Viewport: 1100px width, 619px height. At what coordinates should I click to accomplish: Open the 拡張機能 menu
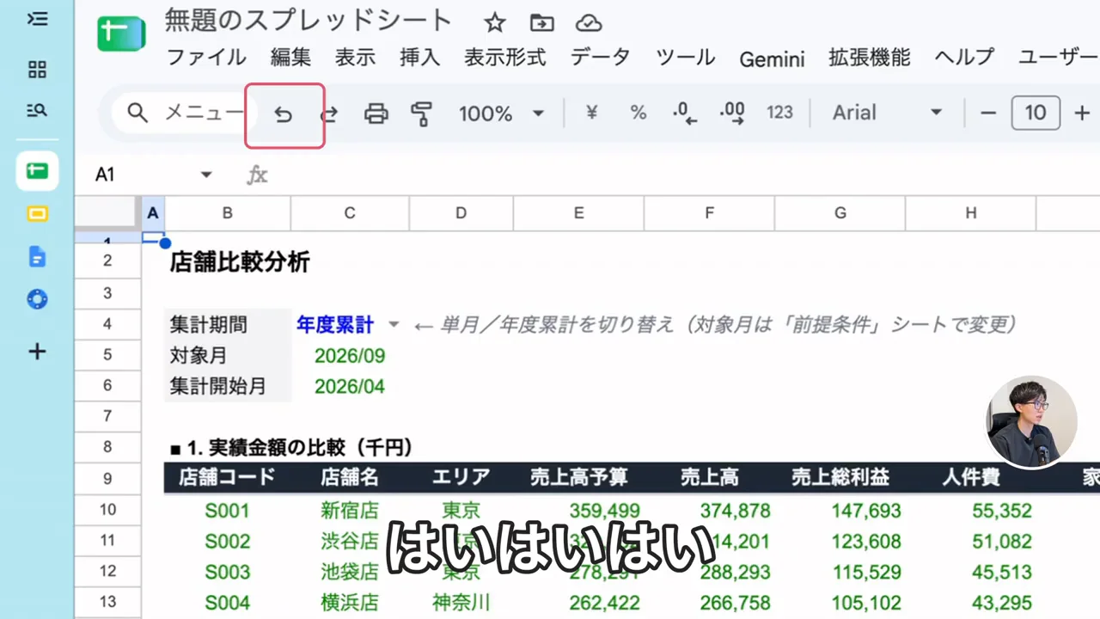869,58
